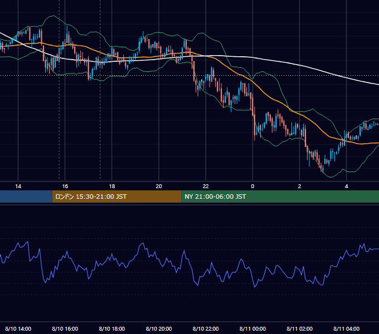Click the 8/10 22:00 date label

point(206,328)
